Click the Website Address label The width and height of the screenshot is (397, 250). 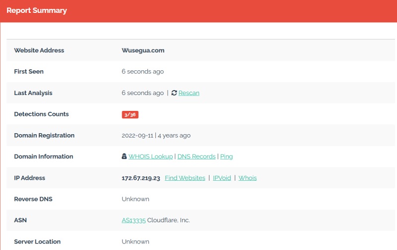click(x=39, y=50)
